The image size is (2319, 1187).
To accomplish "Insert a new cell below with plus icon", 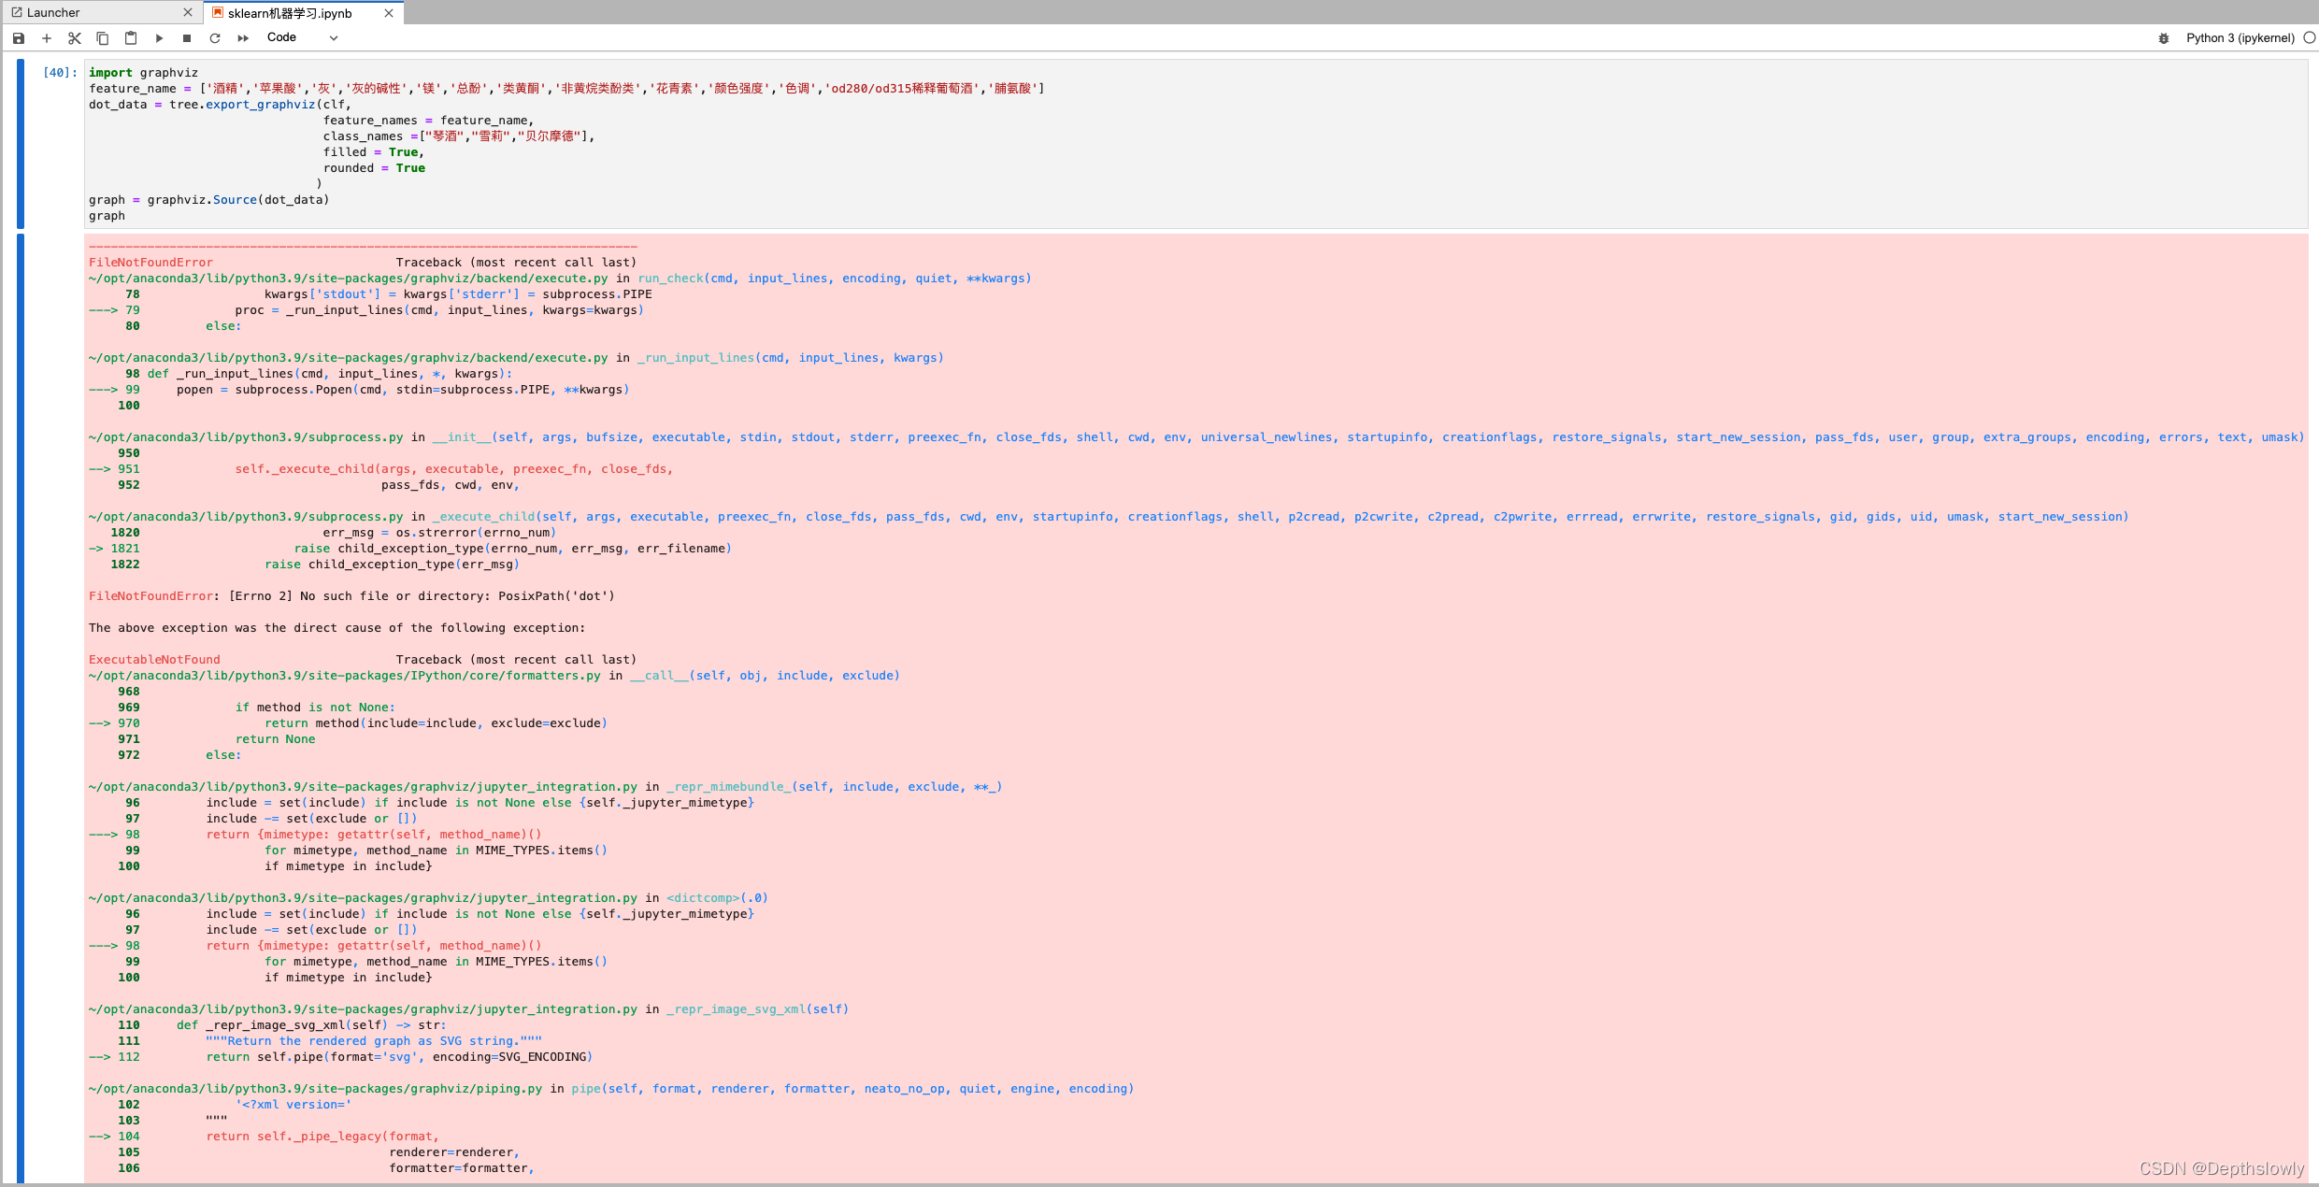I will pyautogui.click(x=47, y=38).
